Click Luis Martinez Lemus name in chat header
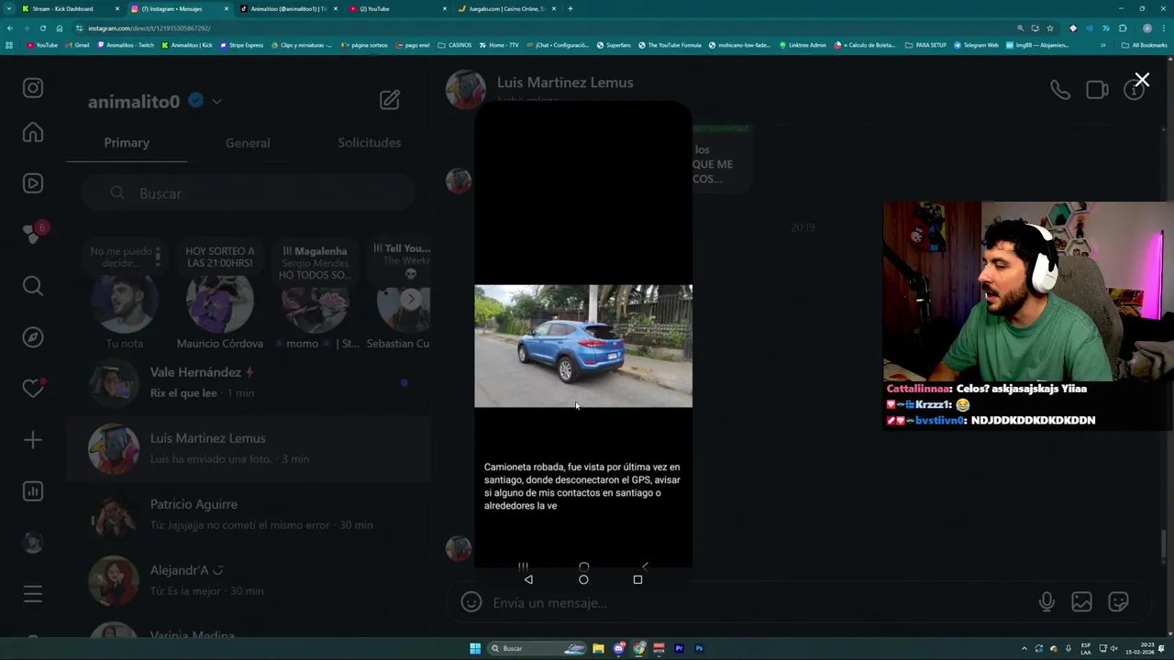 565,82
